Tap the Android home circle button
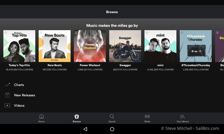Image resolution: width=224 pixels, height=134 pixels. (112, 129)
